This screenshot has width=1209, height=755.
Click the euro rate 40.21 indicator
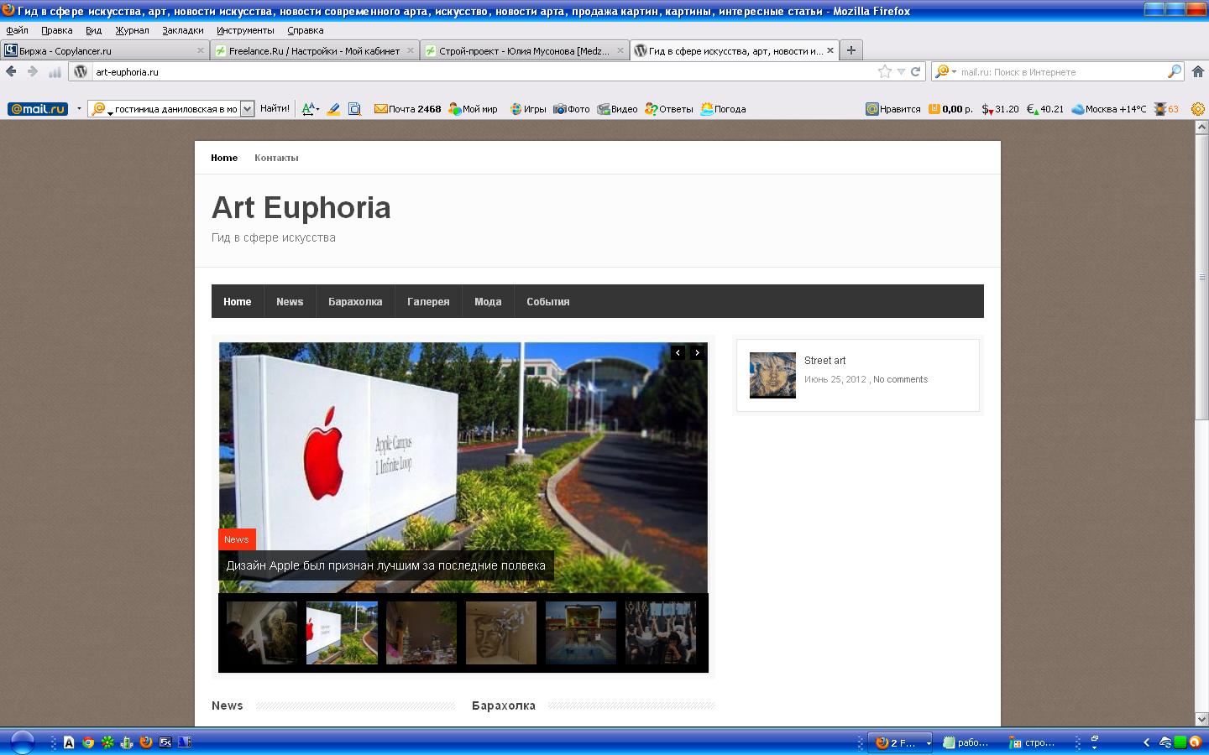(x=1045, y=109)
